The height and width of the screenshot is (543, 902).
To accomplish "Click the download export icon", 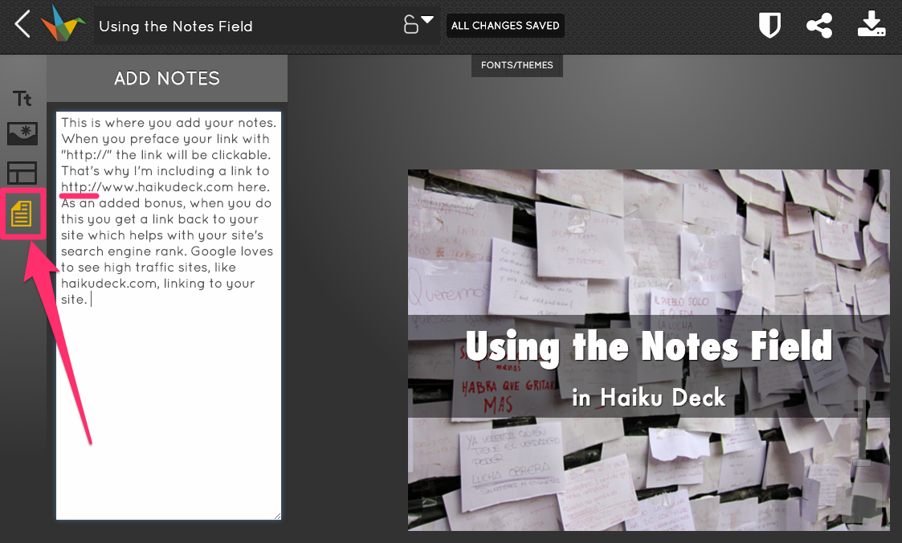I will point(871,26).
